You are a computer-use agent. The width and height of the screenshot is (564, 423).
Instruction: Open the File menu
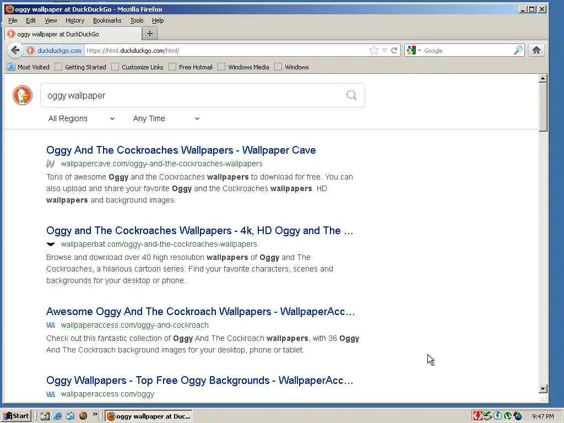(13, 20)
